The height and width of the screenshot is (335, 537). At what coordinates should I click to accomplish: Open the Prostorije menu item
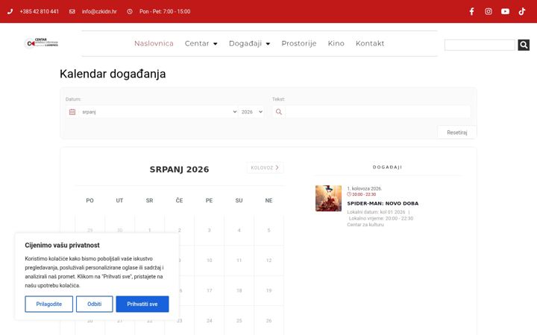pos(299,43)
